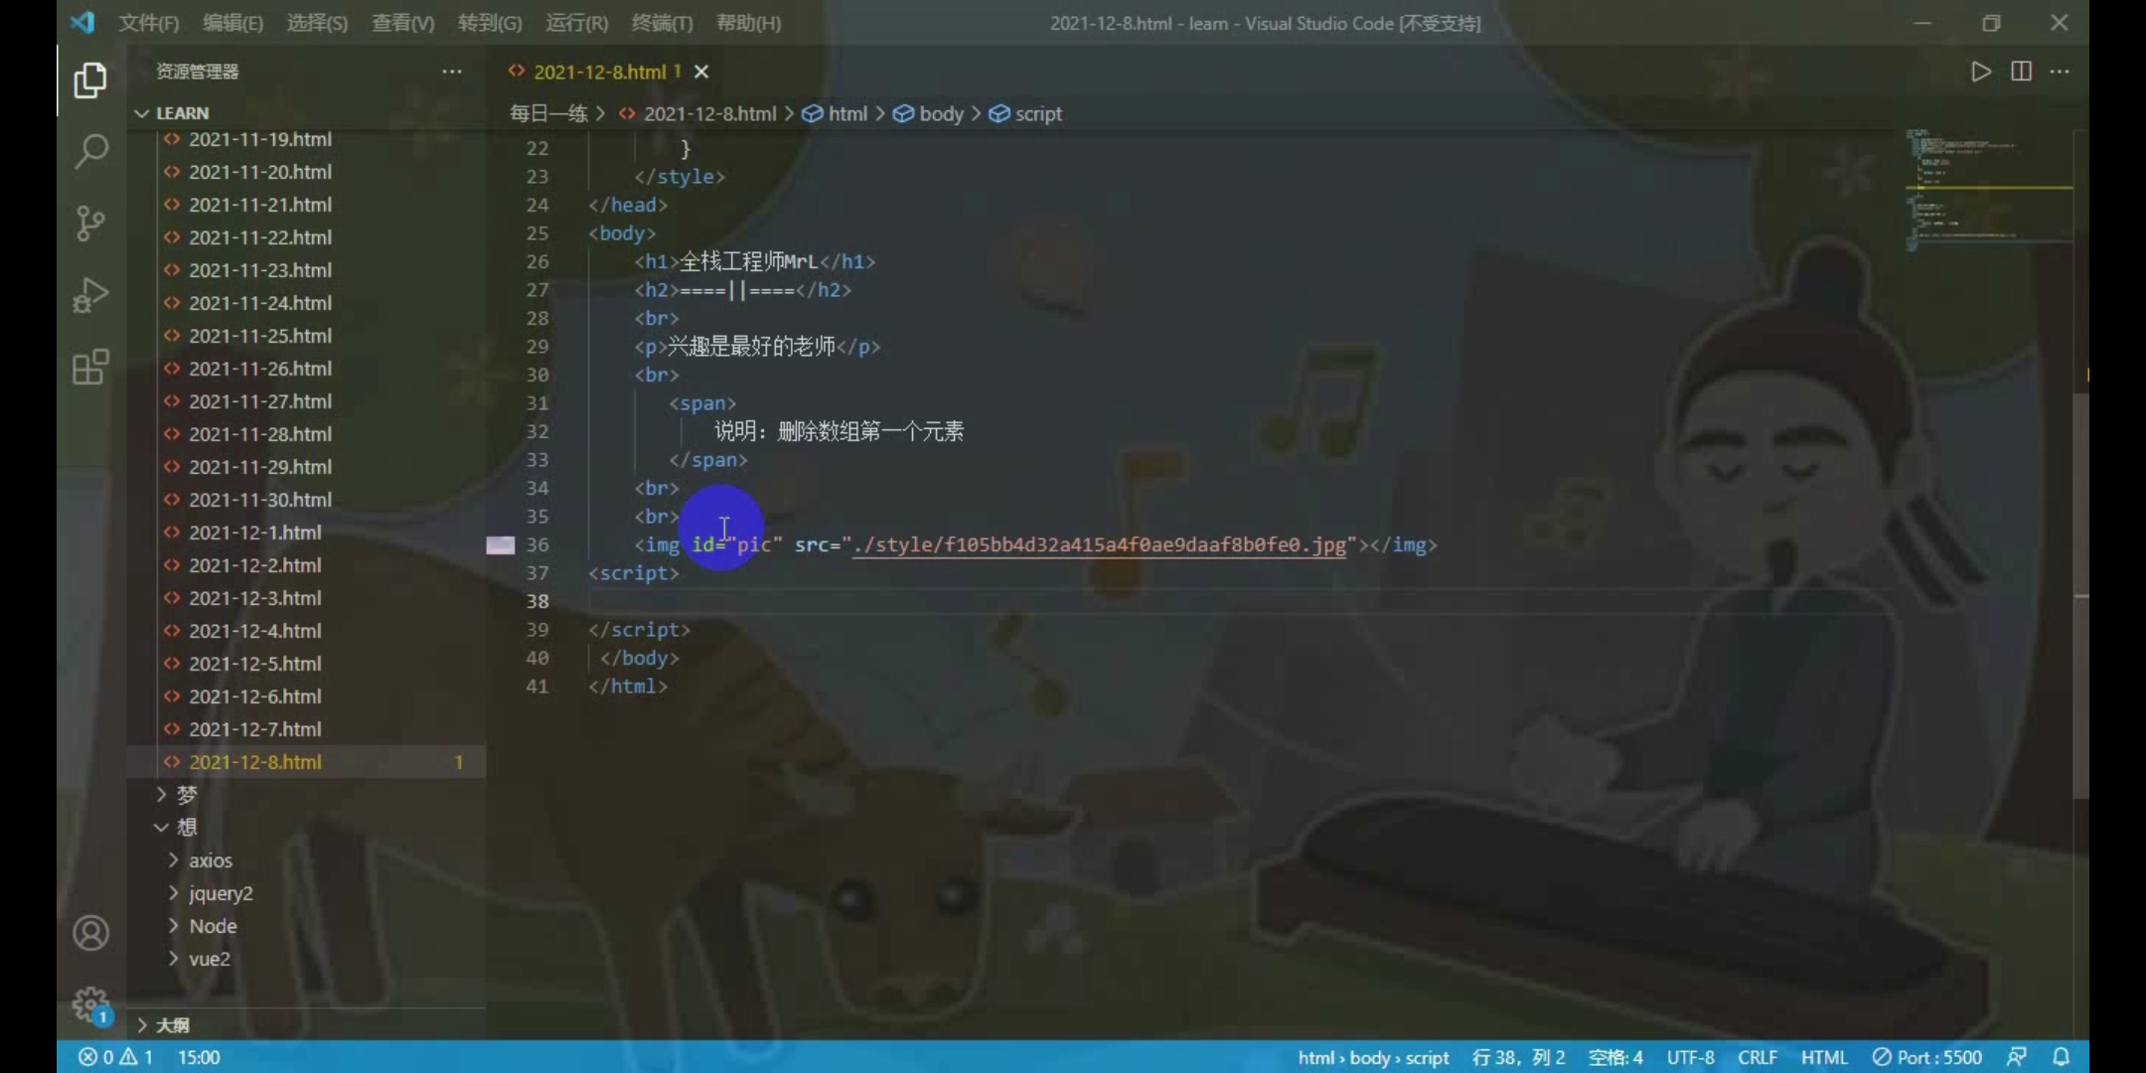
Task: Collapse the LEARN folder section
Action: point(307,113)
